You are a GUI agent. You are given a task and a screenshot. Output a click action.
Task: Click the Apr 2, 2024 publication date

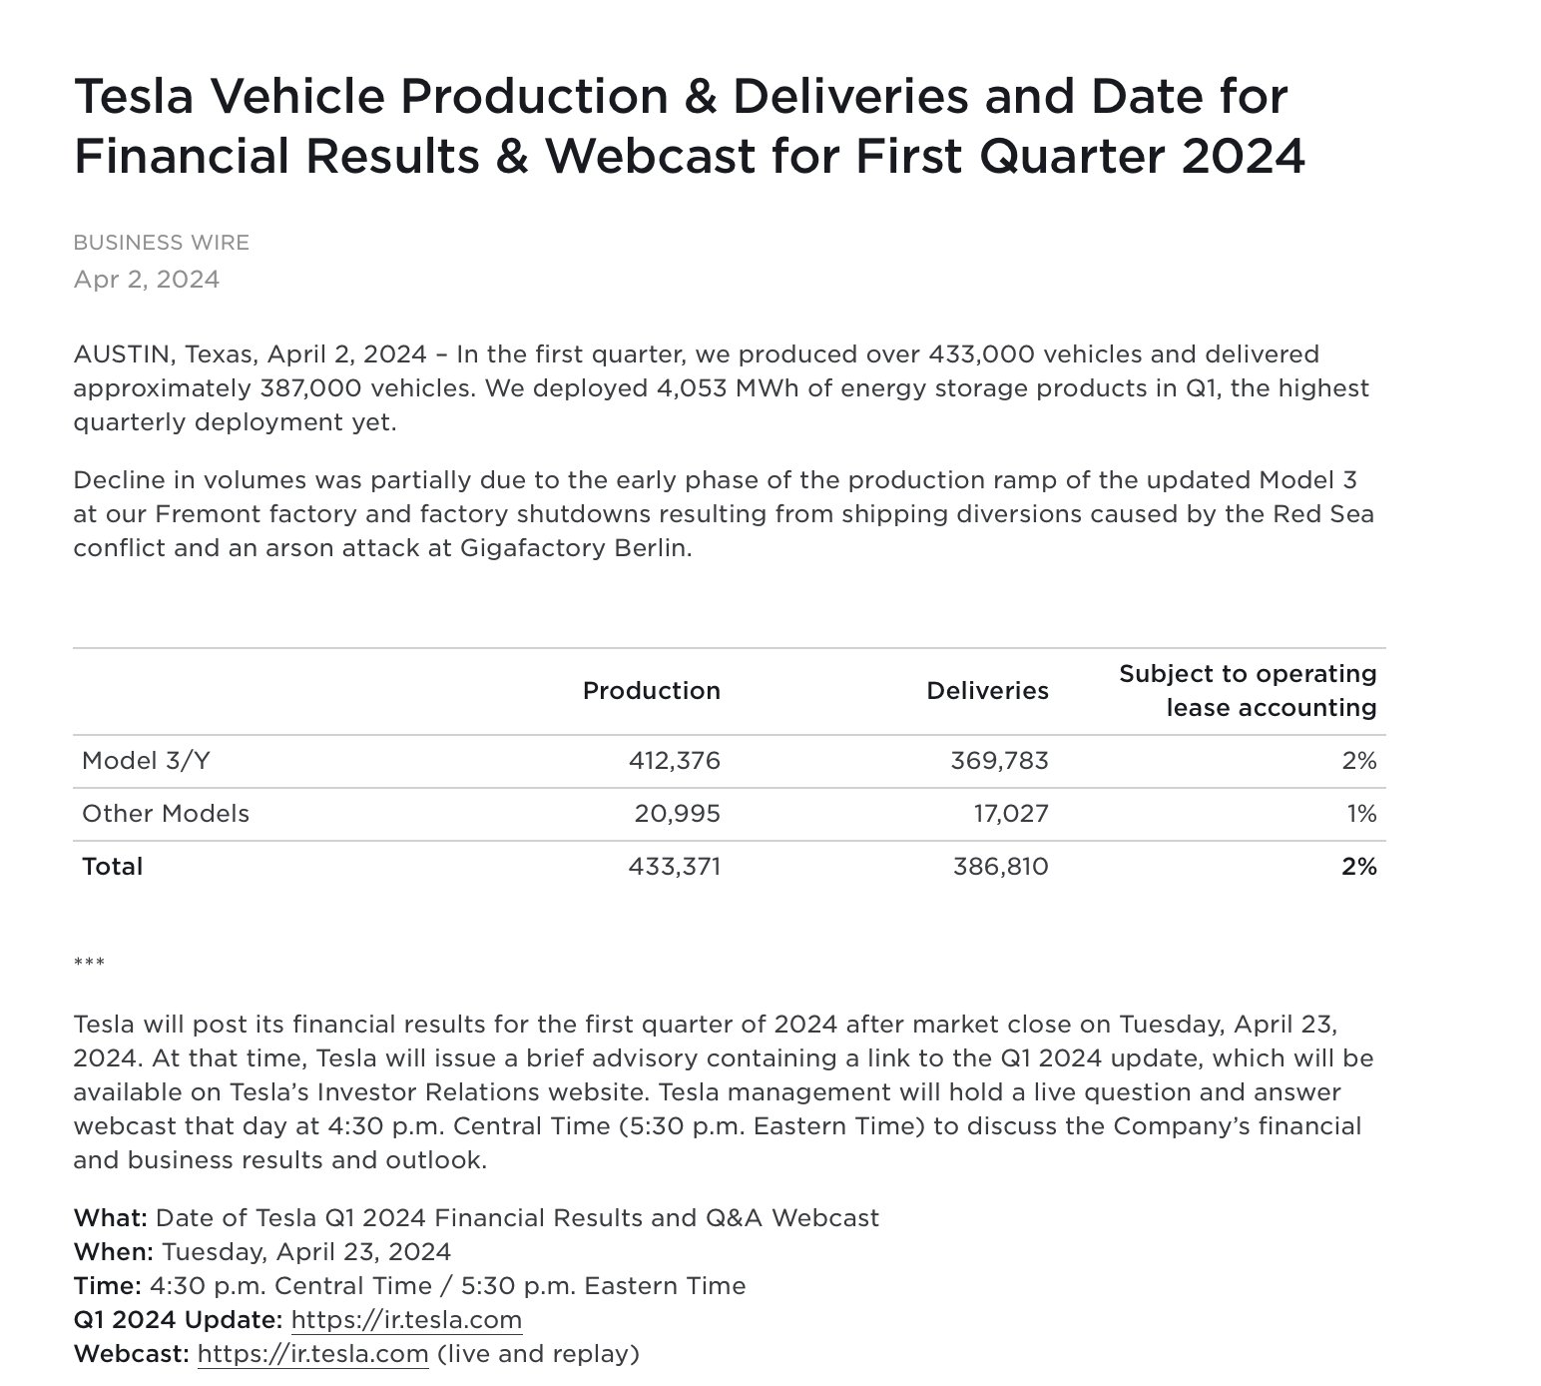[147, 279]
